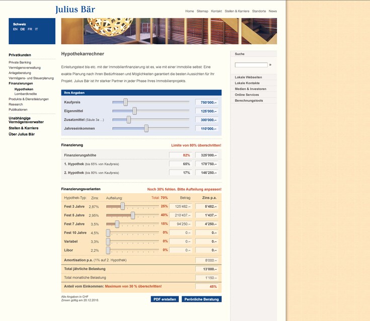This screenshot has width=370, height=321.
Task: Open Hypotheken sub-item
Action: coord(24,89)
